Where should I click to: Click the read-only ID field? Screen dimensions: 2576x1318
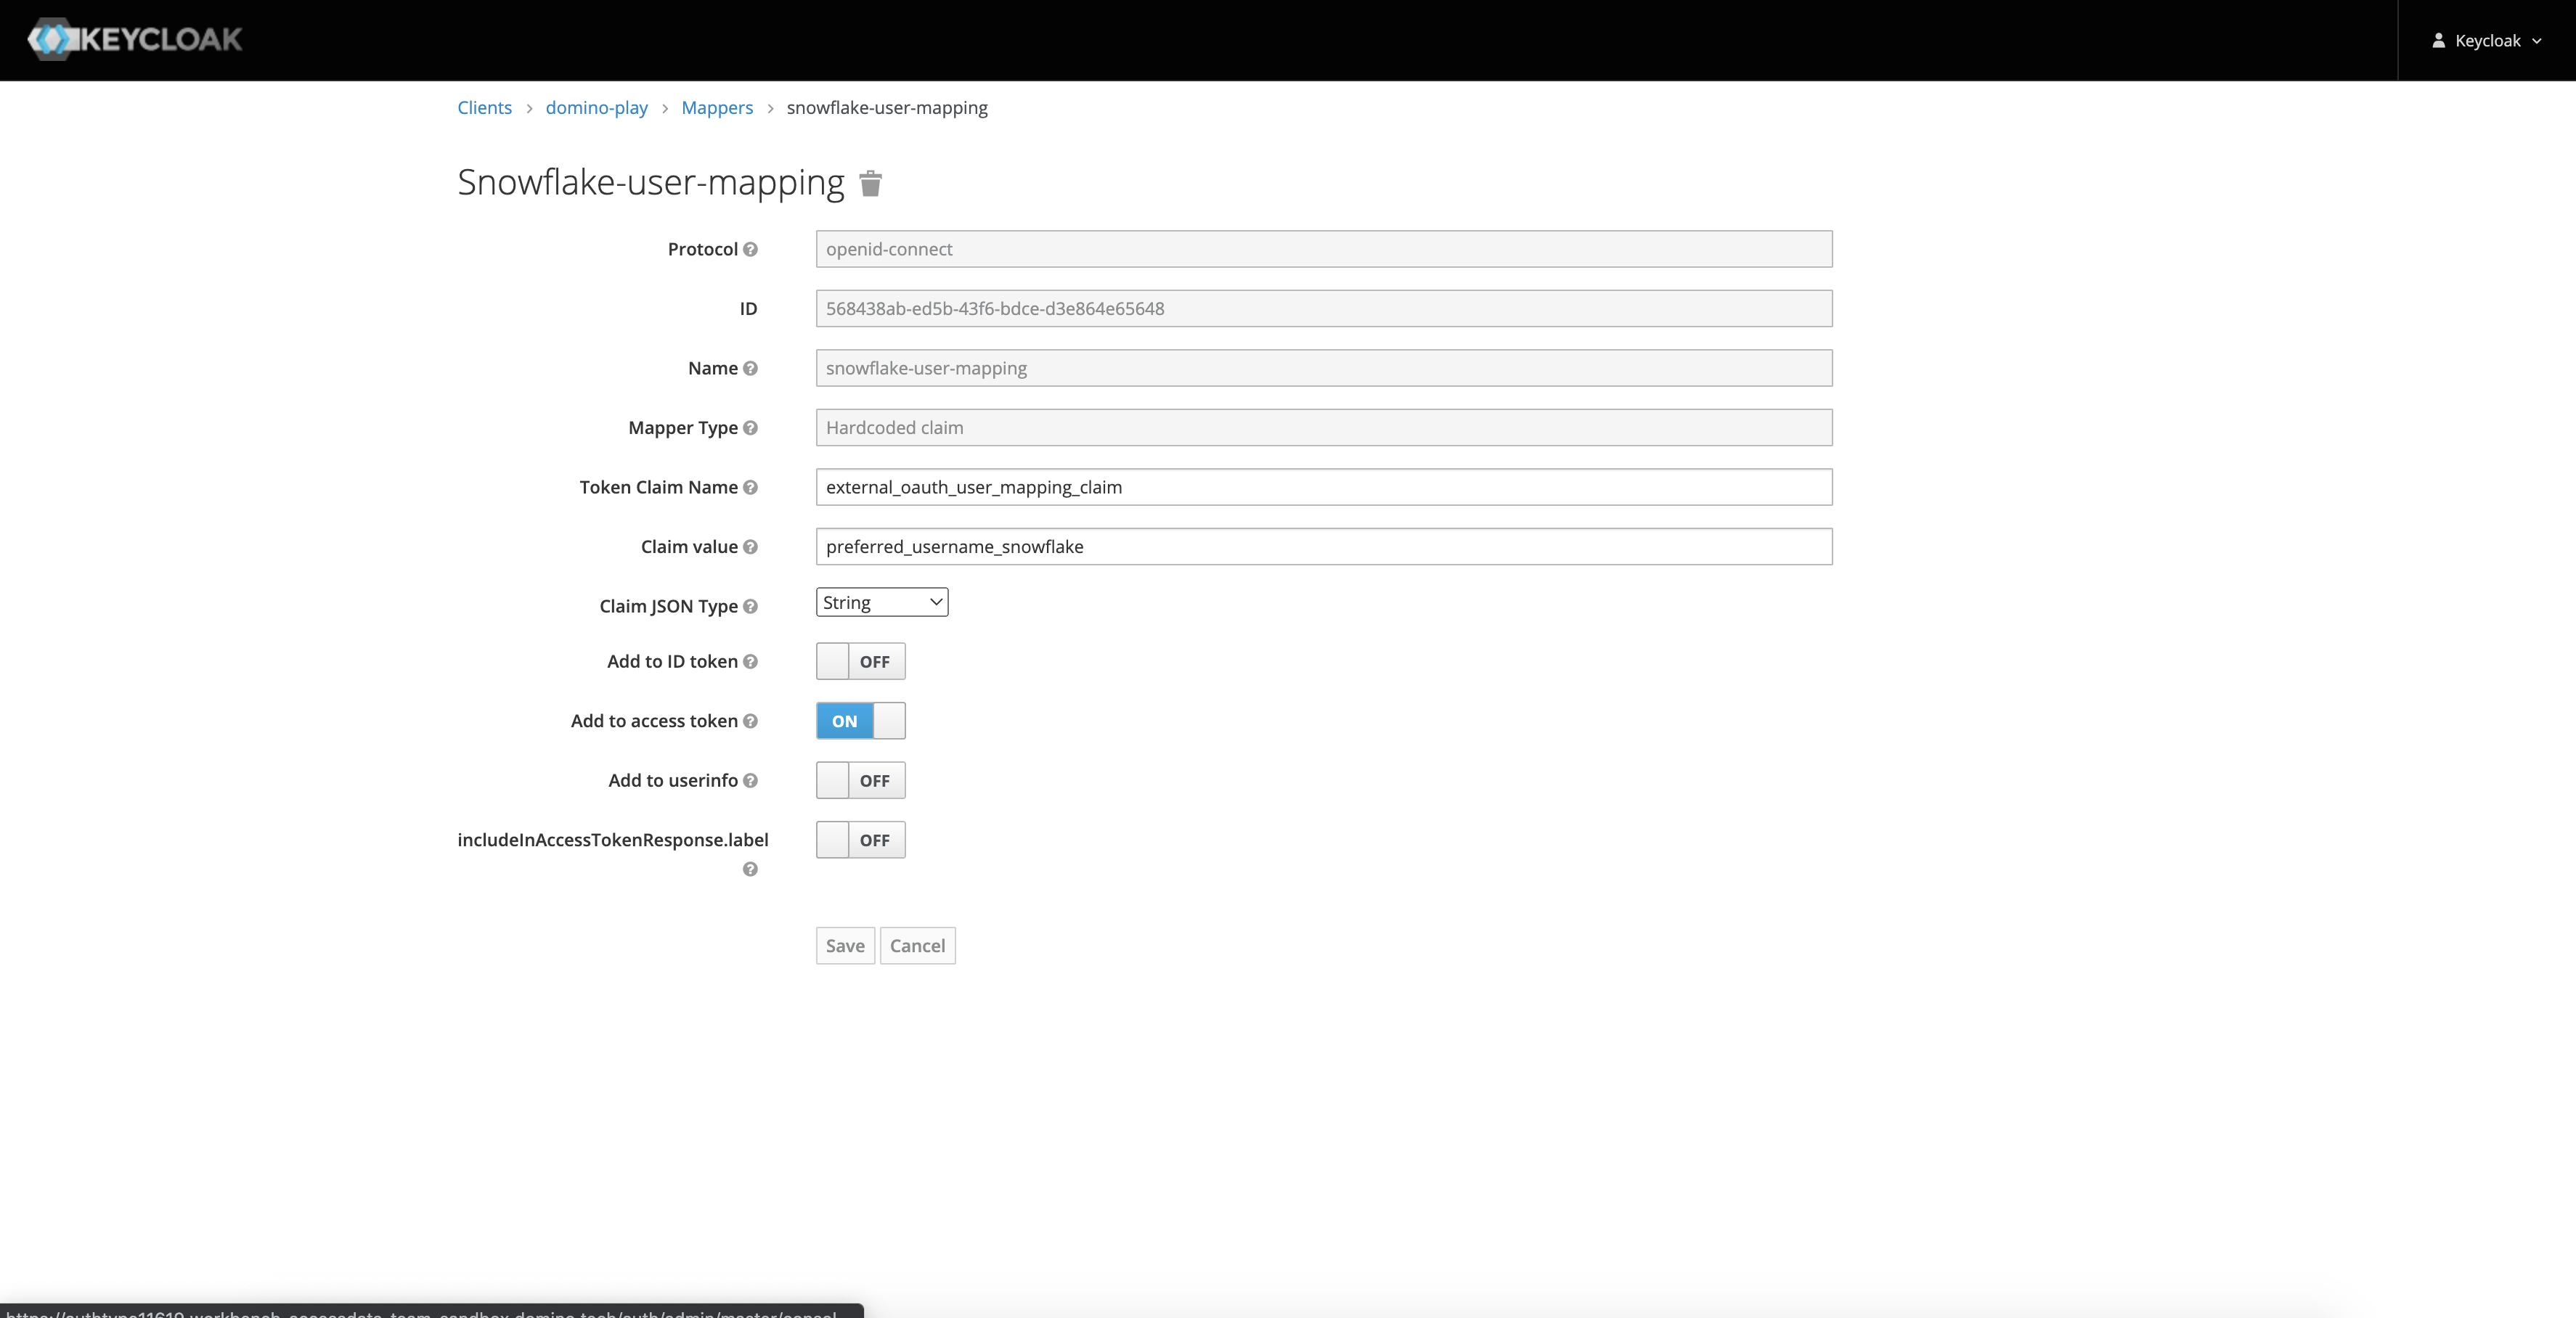(1324, 308)
